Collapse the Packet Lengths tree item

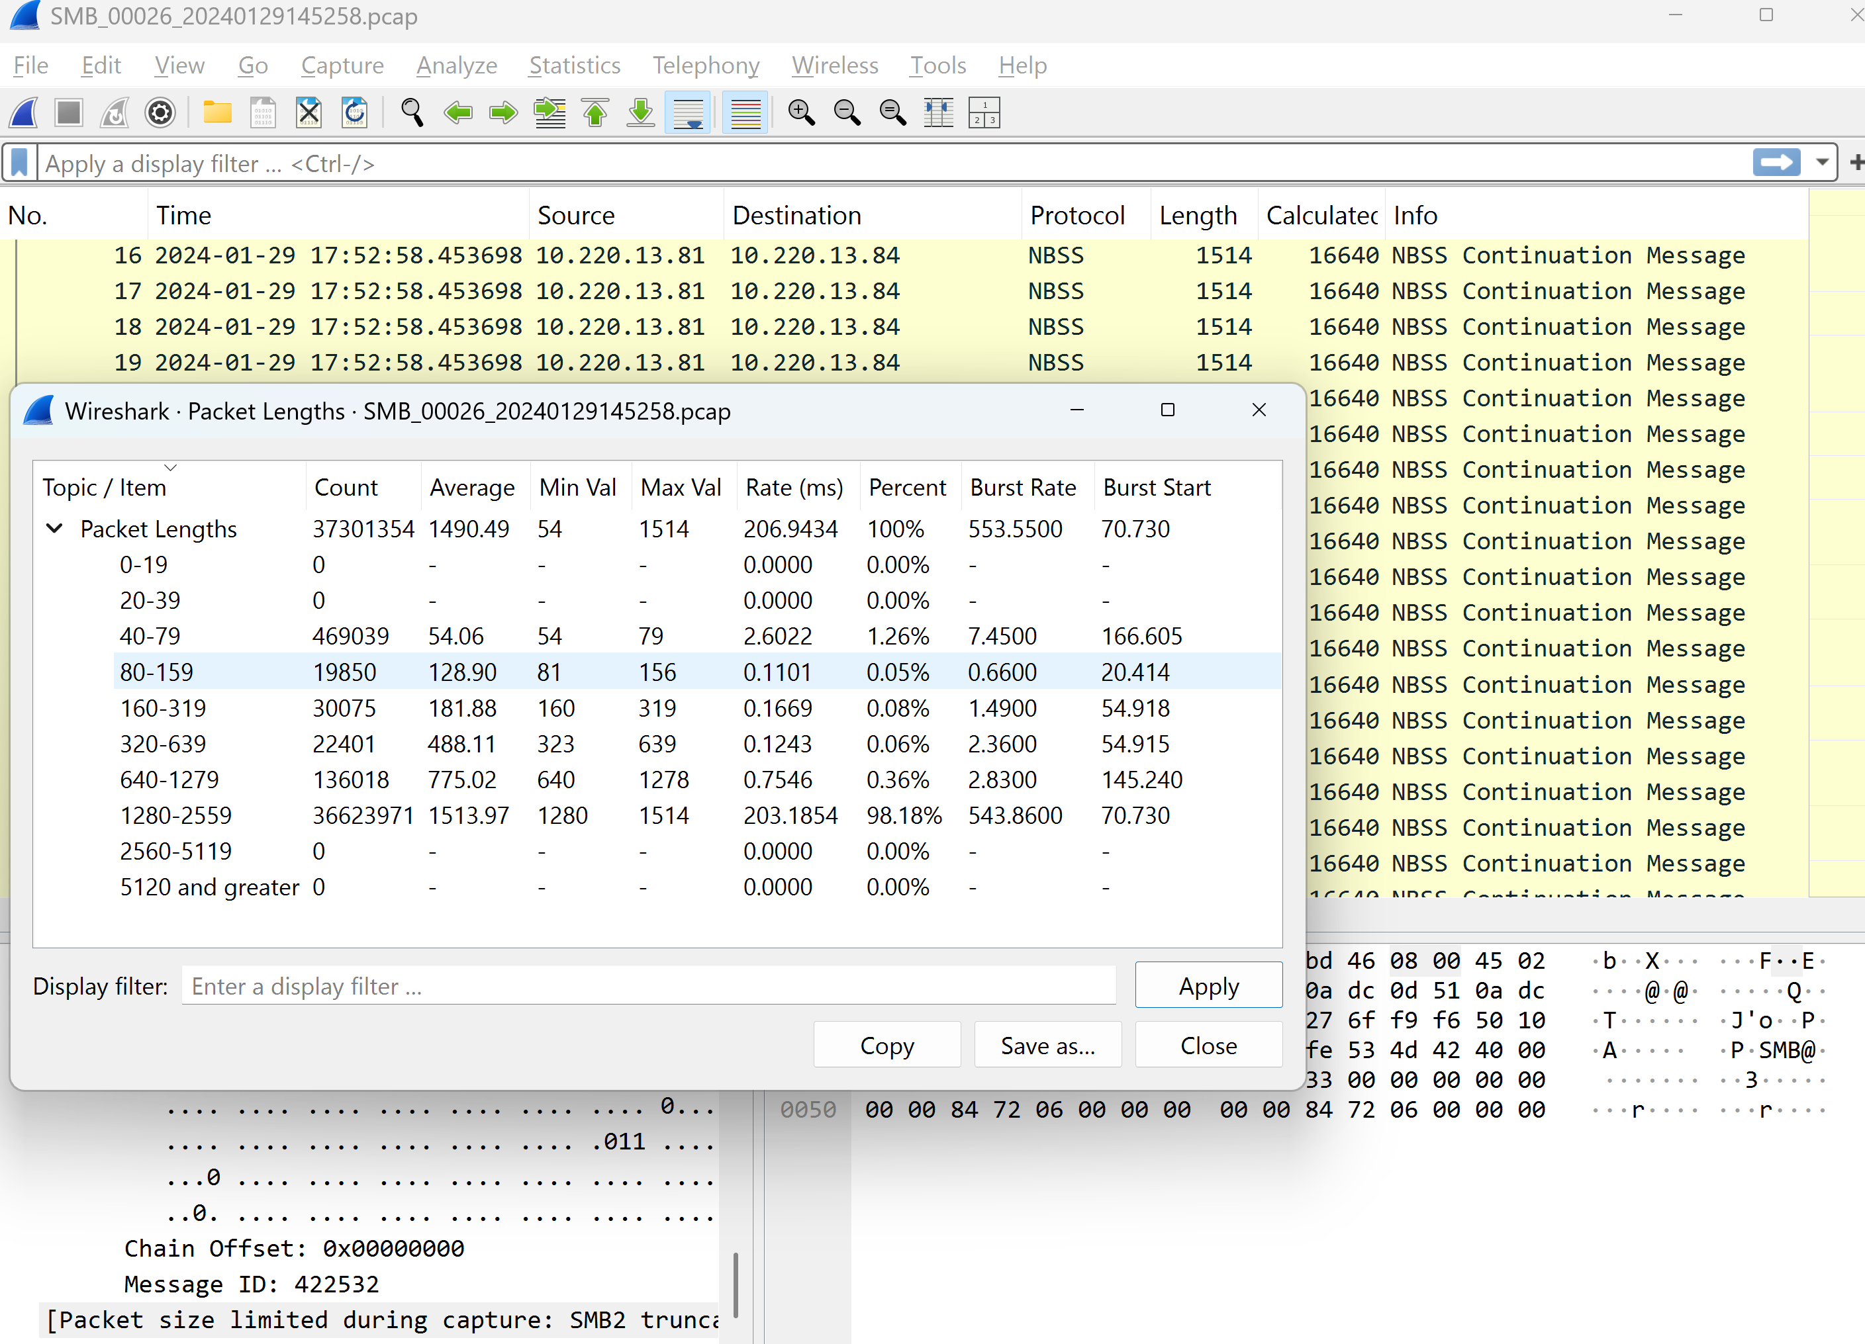(55, 529)
